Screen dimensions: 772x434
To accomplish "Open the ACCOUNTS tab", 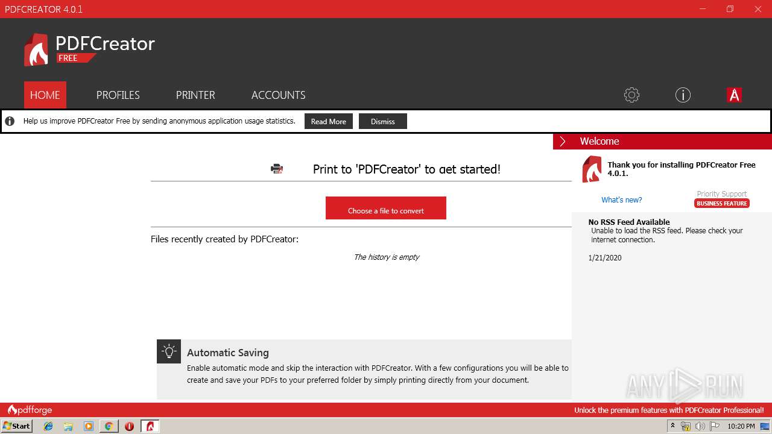I will click(x=278, y=95).
